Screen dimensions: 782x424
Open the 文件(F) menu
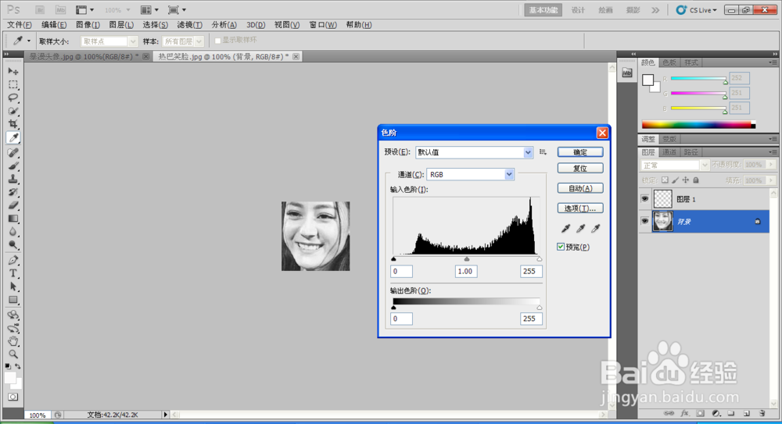pyautogui.click(x=20, y=24)
